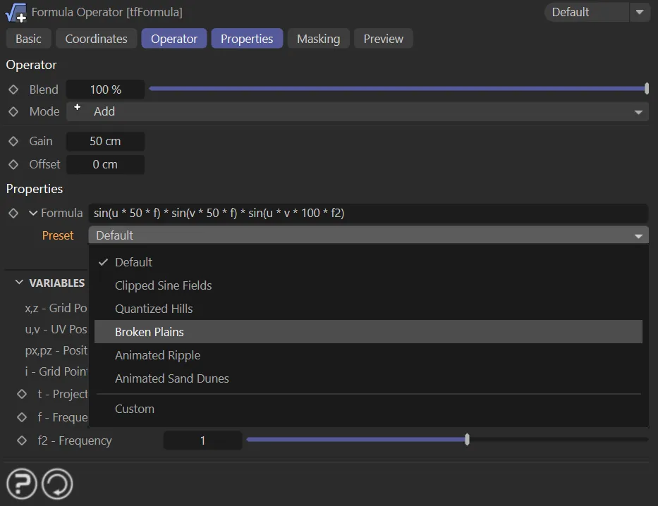This screenshot has height=506, width=658.
Task: Toggle the f2 Frequency keyframe diamond
Action: tap(22, 440)
